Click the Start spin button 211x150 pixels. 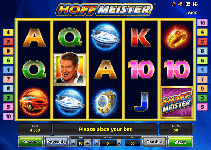point(180,142)
